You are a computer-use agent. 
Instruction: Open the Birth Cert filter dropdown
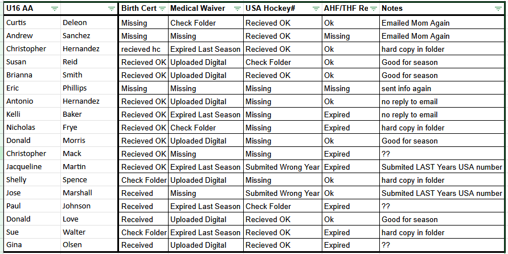(x=162, y=9)
